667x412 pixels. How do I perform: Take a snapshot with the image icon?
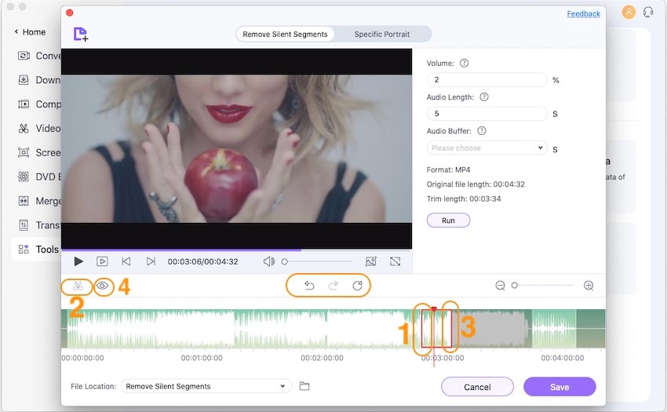point(371,261)
